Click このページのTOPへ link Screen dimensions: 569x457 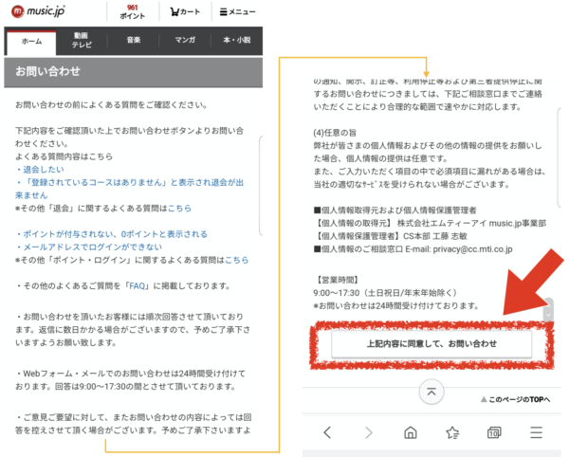[518, 400]
